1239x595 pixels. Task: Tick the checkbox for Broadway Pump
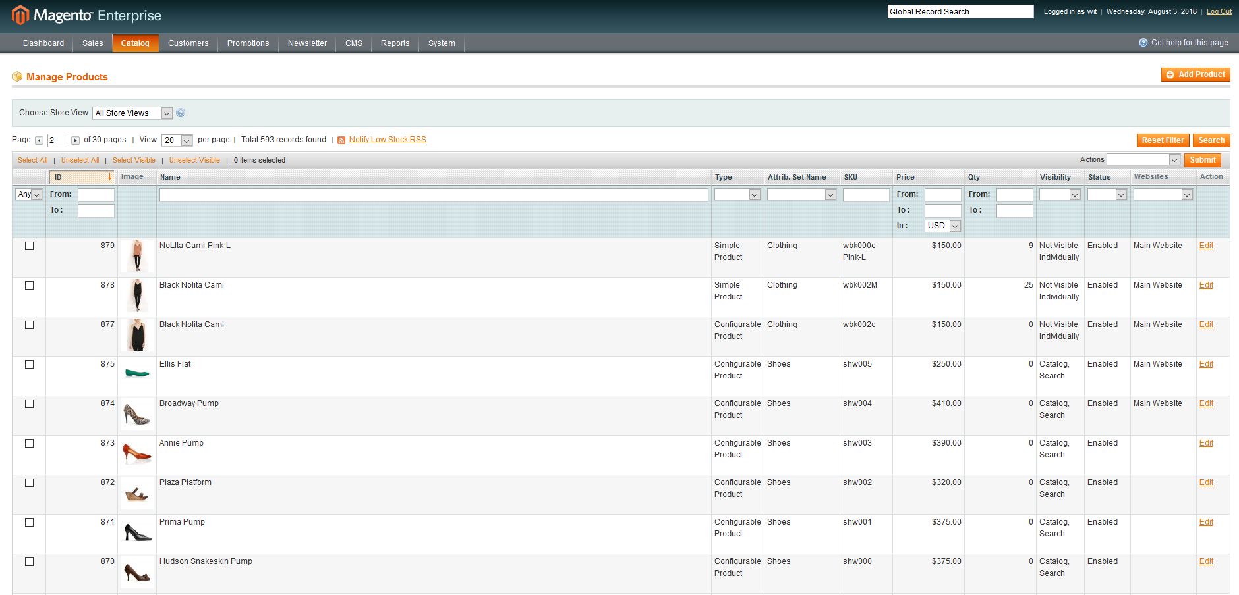coord(29,403)
